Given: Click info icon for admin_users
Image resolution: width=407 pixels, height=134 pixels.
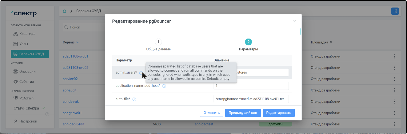Looking at the screenshot, I should 141,73.
